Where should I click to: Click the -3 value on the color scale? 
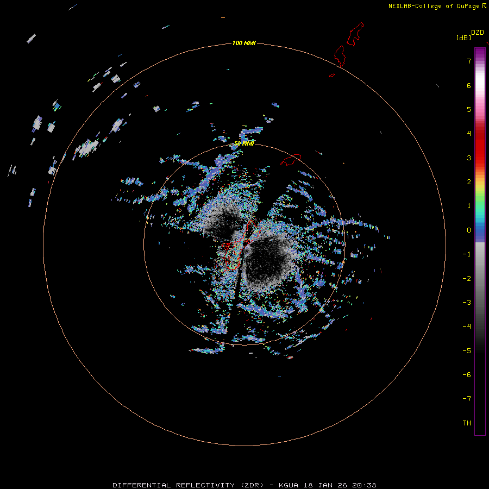tap(467, 303)
